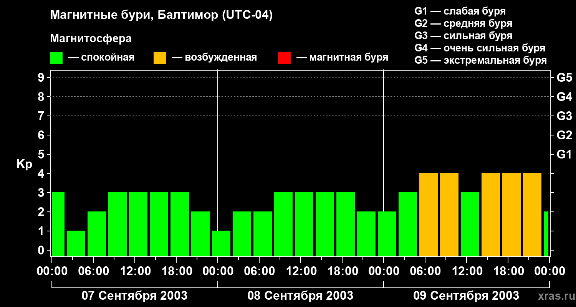Click the Kp 2 bar at 21:00 on 07 September
The image size is (576, 307).
click(200, 234)
